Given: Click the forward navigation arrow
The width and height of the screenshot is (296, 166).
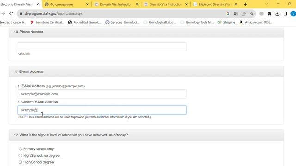Looking at the screenshot, I should click(x=3, y=13).
